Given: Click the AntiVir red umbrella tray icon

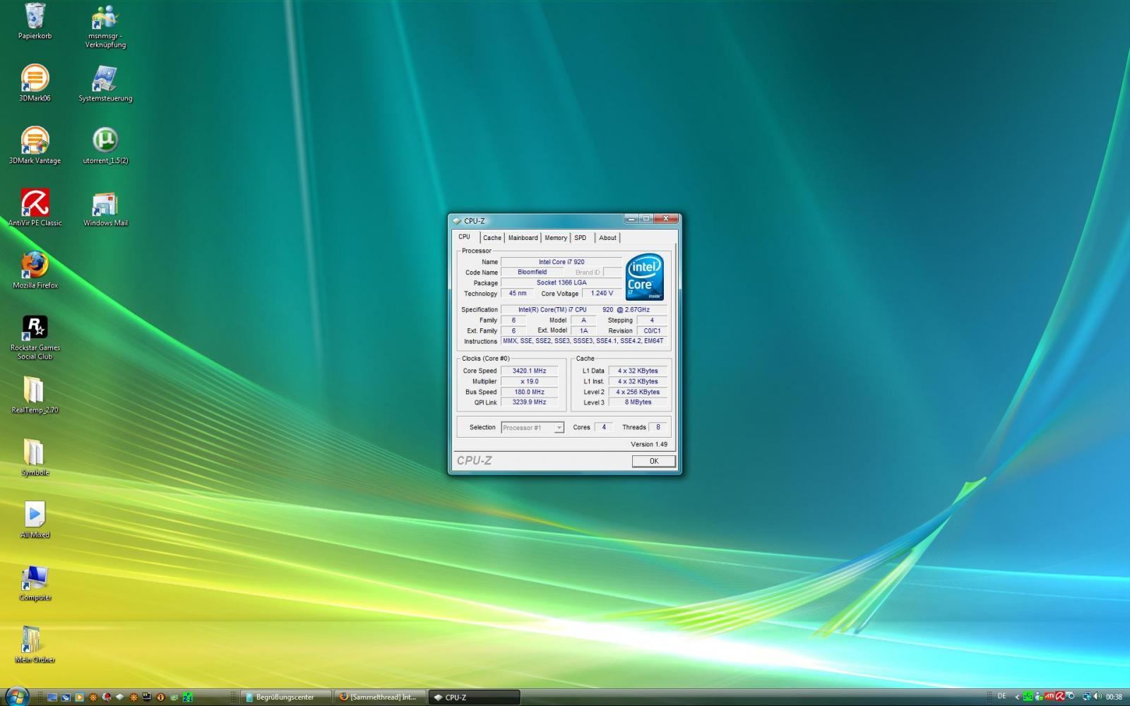Looking at the screenshot, I should point(1060,696).
